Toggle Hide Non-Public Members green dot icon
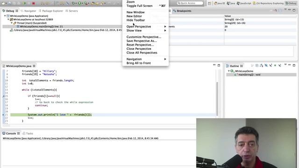This screenshot has width=299, height=168. click(x=275, y=65)
